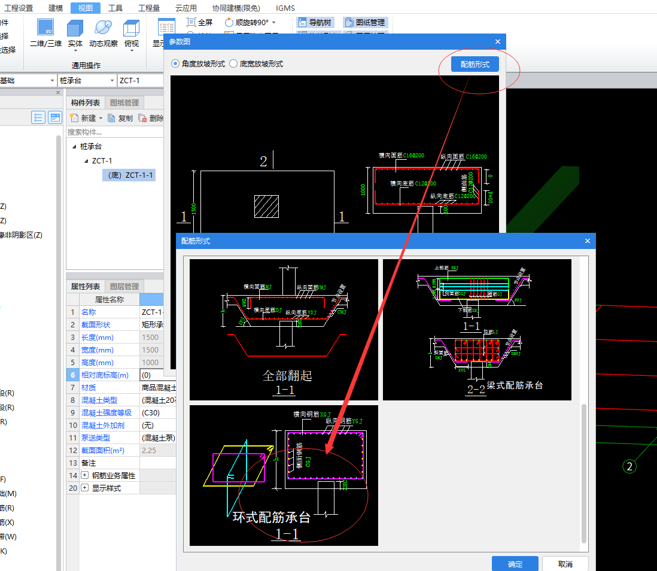This screenshot has width=657, height=571.
Task: Switch to 图纸管理 tab beside 构件列表
Action: [x=124, y=103]
